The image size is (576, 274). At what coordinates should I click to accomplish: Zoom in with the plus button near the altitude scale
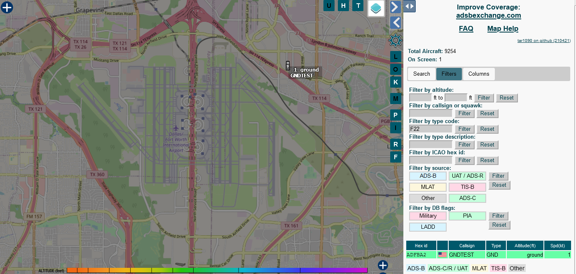pos(383,265)
